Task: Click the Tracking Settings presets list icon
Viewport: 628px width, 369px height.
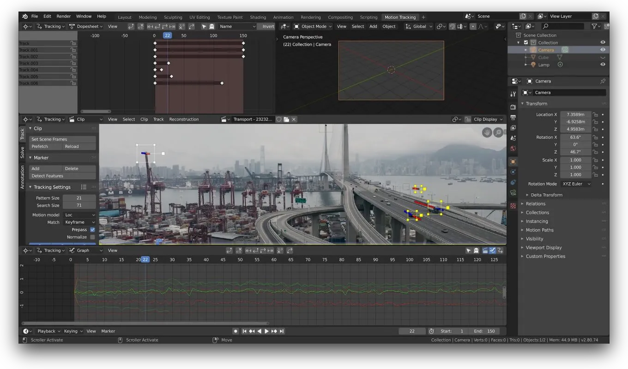Action: tap(84, 187)
